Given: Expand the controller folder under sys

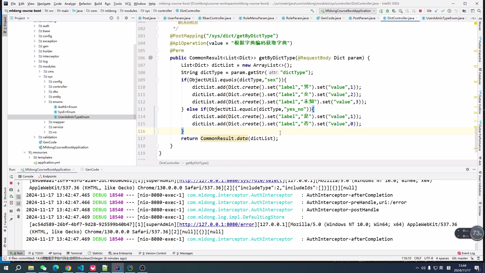Looking at the screenshot, I should 45,87.
